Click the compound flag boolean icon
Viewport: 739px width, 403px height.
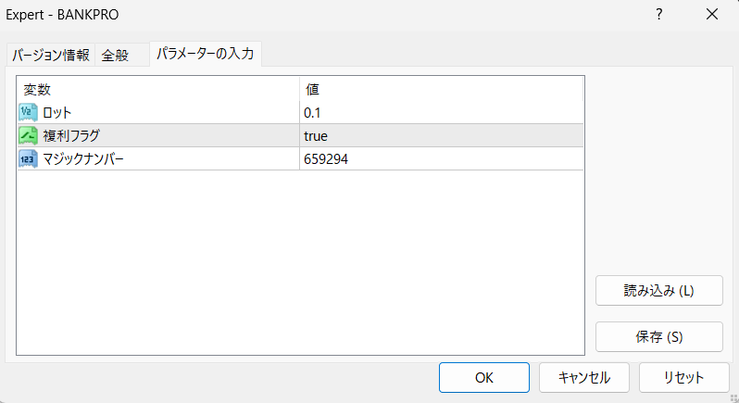(28, 135)
